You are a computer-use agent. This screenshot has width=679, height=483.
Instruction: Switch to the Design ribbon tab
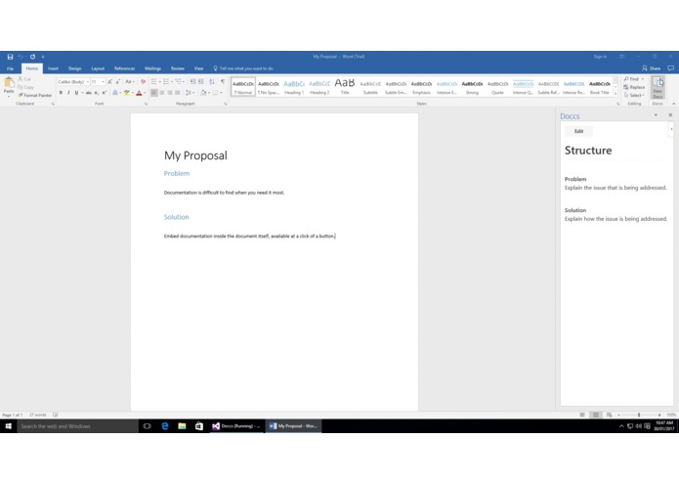point(74,68)
